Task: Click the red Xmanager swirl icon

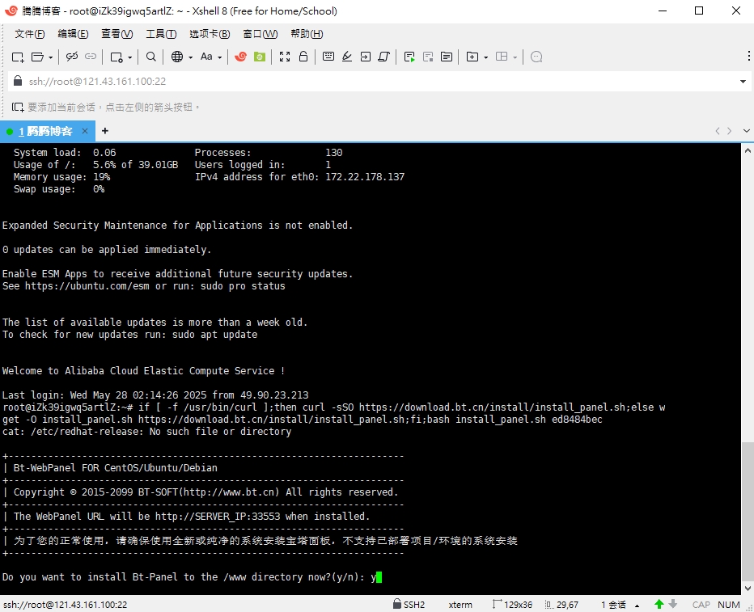Action: tap(240, 57)
